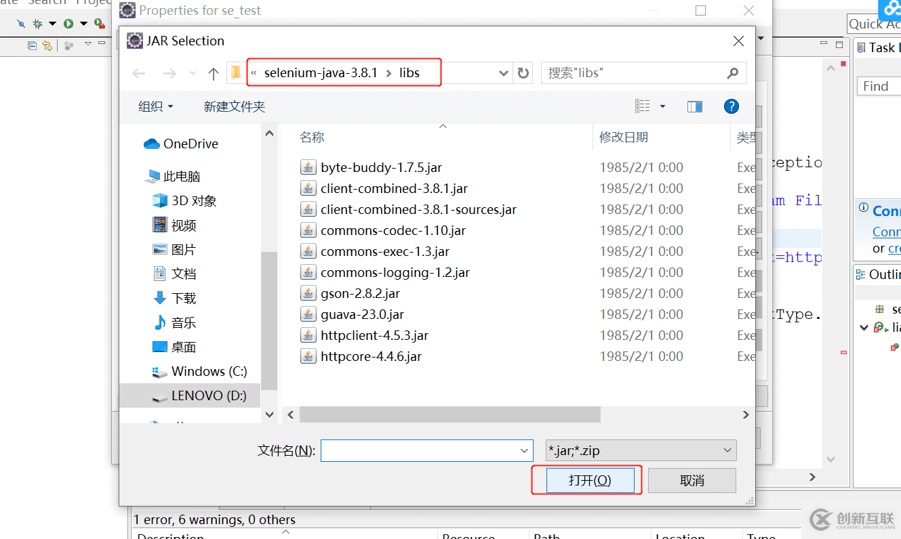Select gson-2.8.2.jar file
Image resolution: width=901 pixels, height=539 pixels.
pyautogui.click(x=360, y=293)
